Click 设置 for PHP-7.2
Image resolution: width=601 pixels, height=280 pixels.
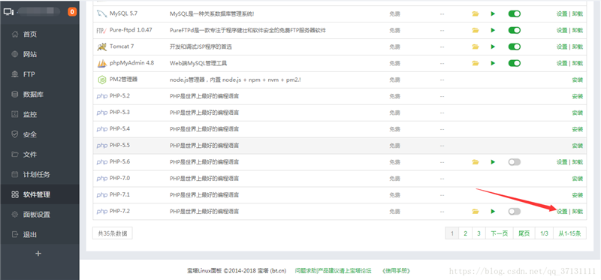[x=562, y=212]
